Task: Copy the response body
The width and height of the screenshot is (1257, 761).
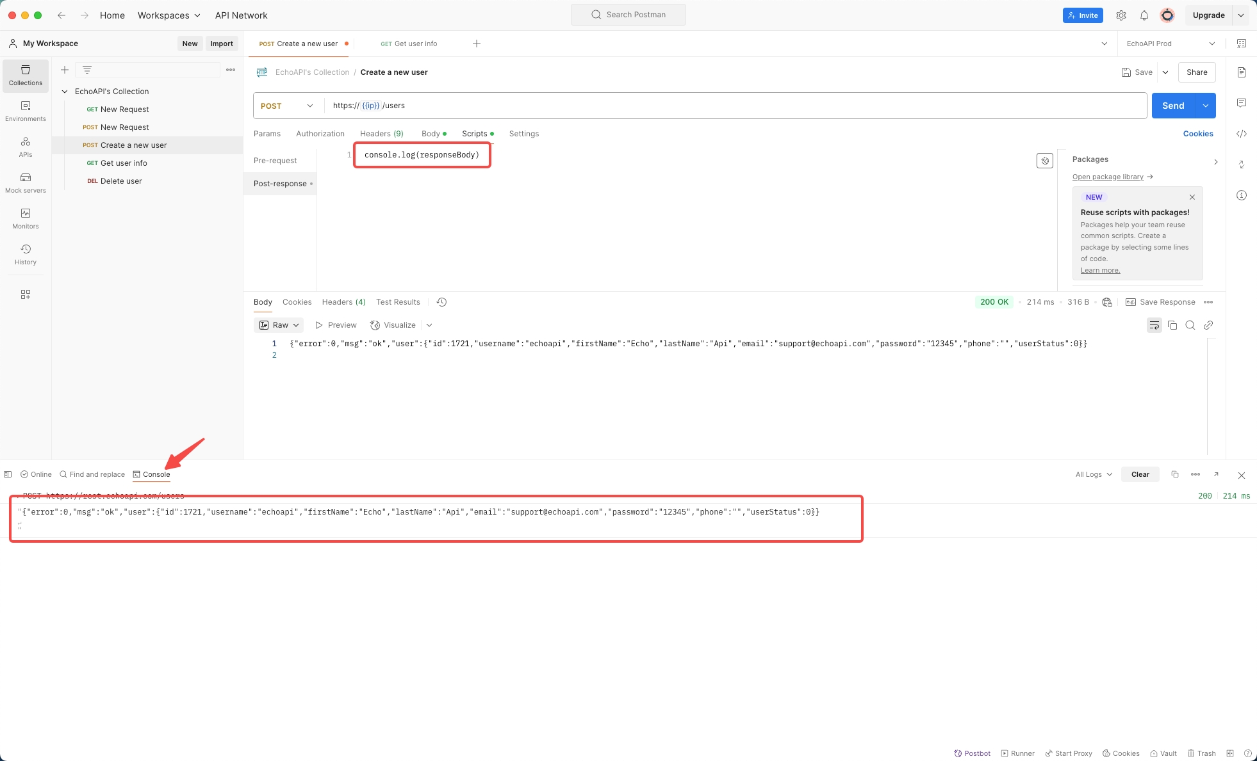Action: click(x=1172, y=325)
